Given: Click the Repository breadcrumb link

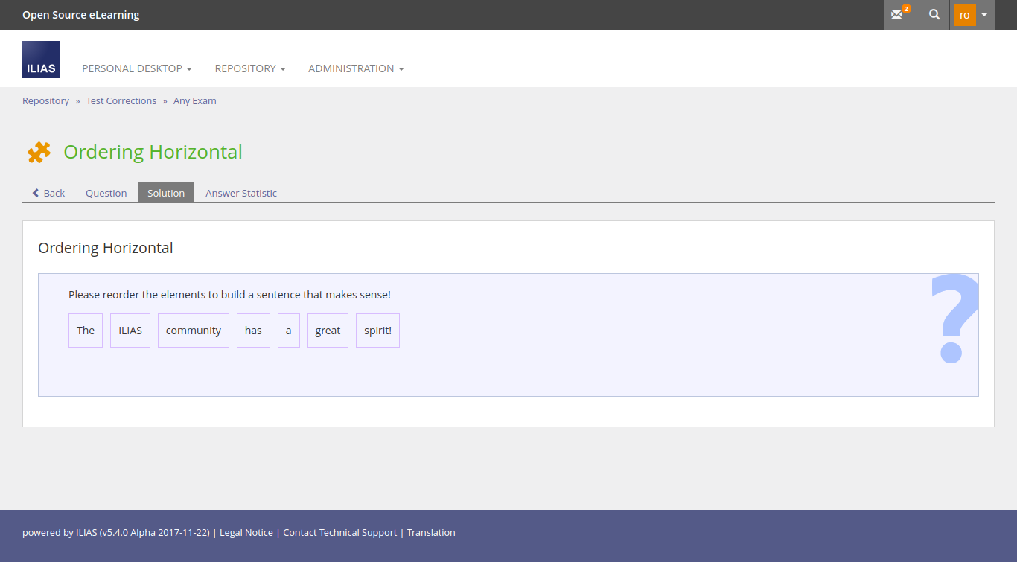Looking at the screenshot, I should (45, 100).
